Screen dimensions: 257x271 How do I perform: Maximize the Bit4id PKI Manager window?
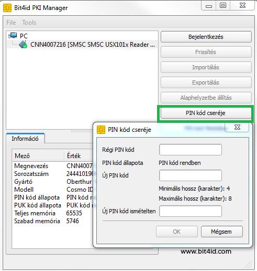coord(223,5)
